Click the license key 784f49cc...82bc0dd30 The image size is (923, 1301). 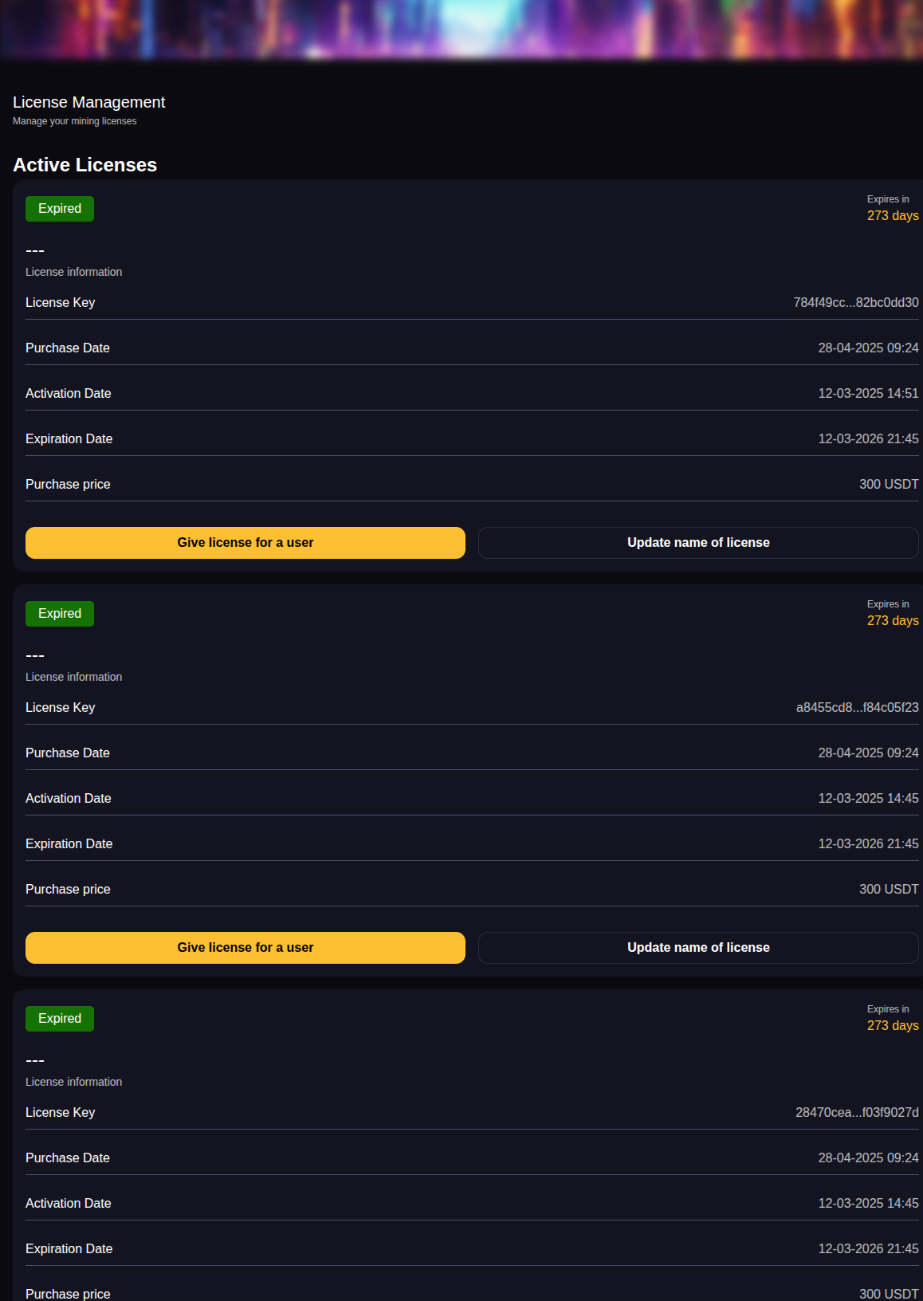pos(855,303)
